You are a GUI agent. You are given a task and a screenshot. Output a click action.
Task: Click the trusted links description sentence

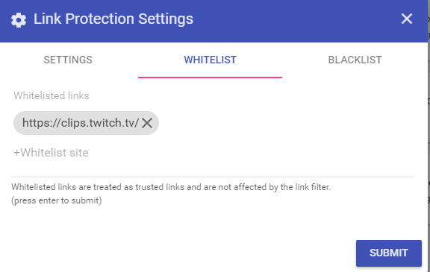tap(171, 187)
